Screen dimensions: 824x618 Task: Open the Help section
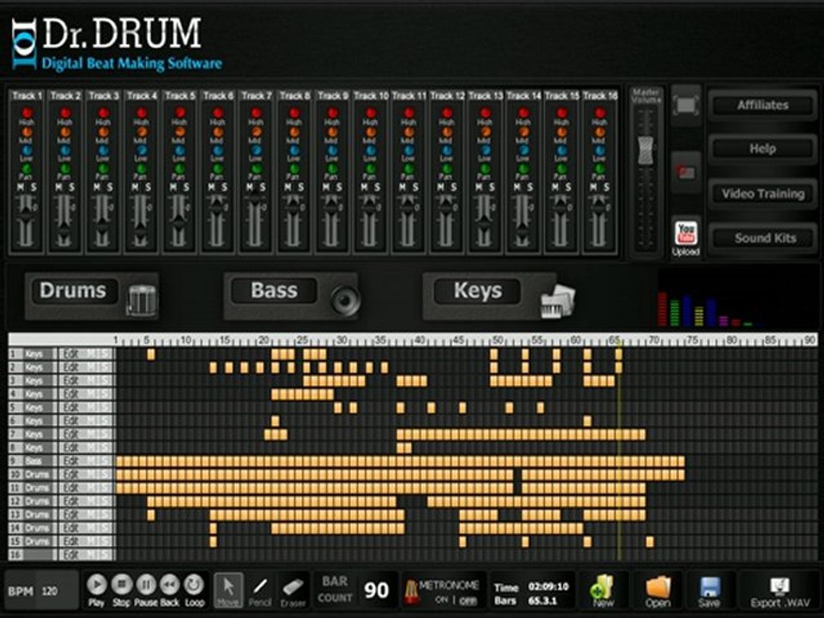point(762,149)
